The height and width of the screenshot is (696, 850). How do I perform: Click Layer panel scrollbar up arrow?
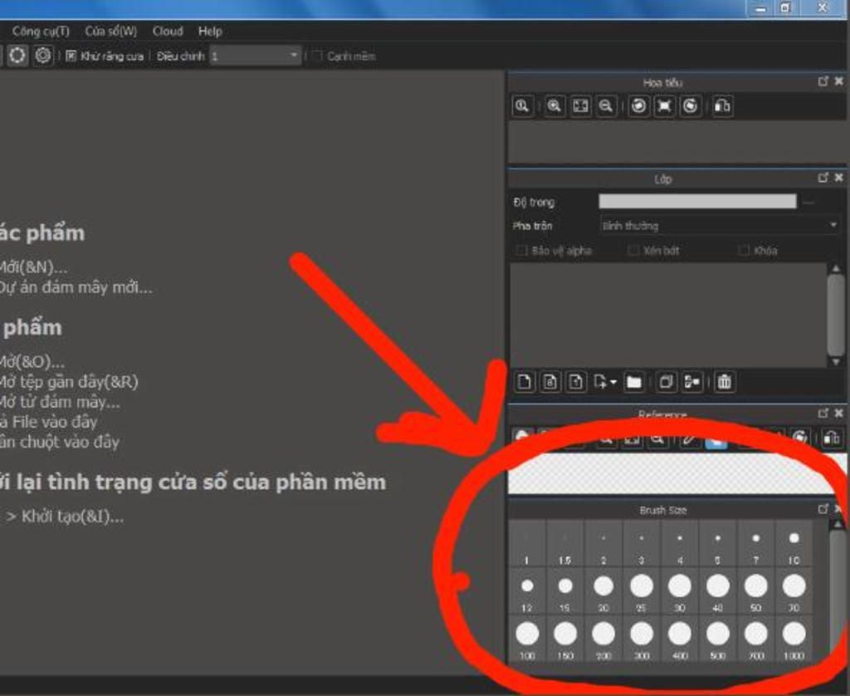point(836,268)
